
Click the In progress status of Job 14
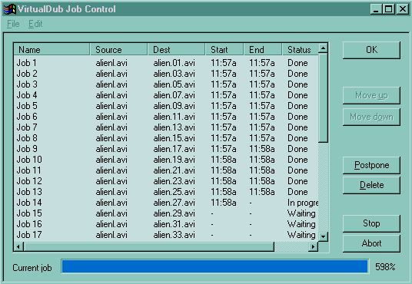point(303,203)
